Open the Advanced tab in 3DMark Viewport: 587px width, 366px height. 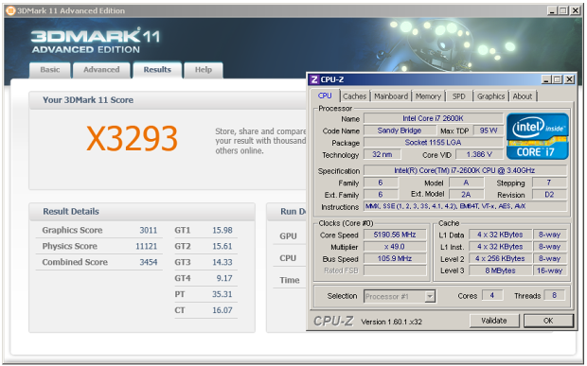coord(101,70)
